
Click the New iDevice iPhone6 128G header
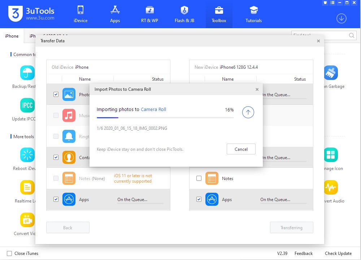coord(226,67)
